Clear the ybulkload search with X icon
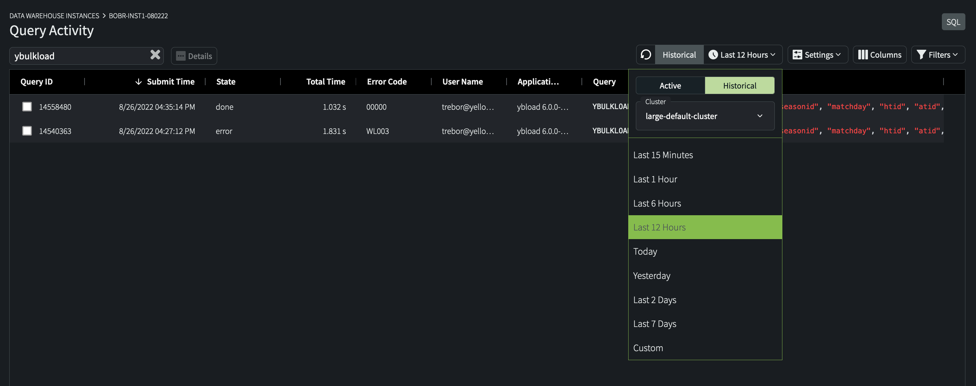976x386 pixels. pyautogui.click(x=155, y=55)
